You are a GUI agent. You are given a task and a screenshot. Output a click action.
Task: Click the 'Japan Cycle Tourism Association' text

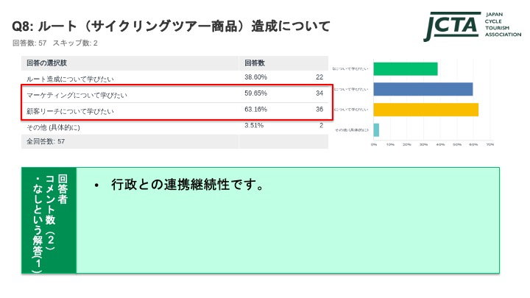tap(503, 24)
